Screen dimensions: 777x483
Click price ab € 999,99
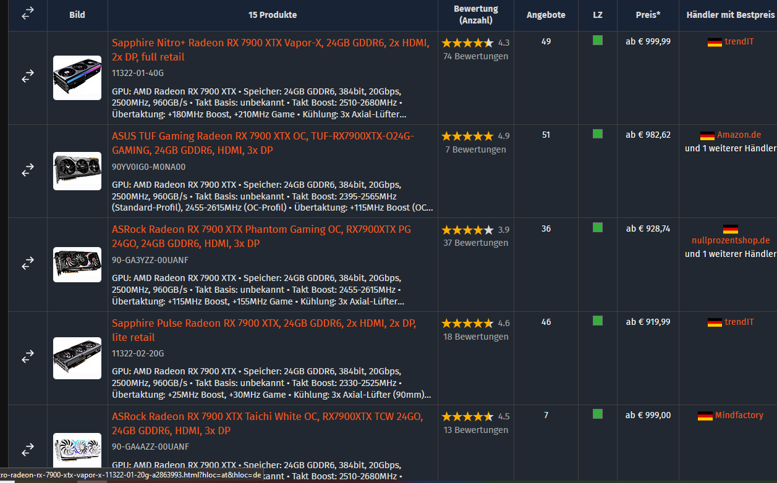coord(648,41)
